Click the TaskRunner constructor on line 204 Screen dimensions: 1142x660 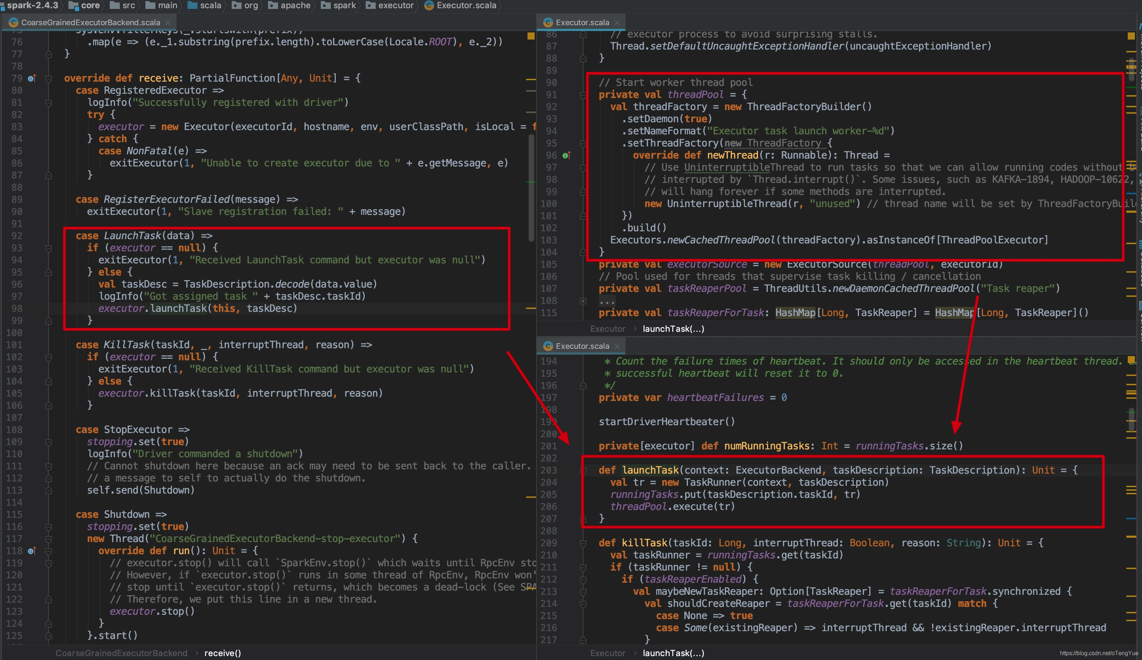click(x=713, y=483)
